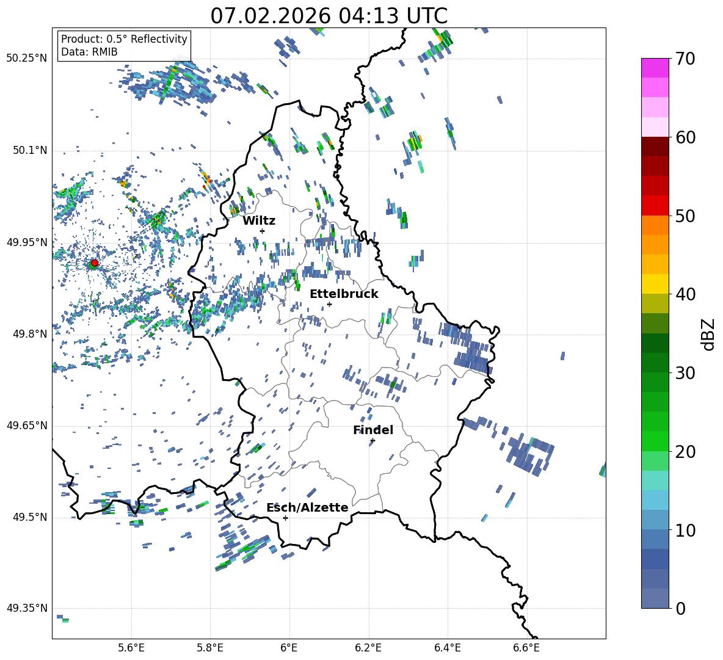This screenshot has height=660, width=723.
Task: Click the red radar site marker dot
Action: tap(94, 263)
